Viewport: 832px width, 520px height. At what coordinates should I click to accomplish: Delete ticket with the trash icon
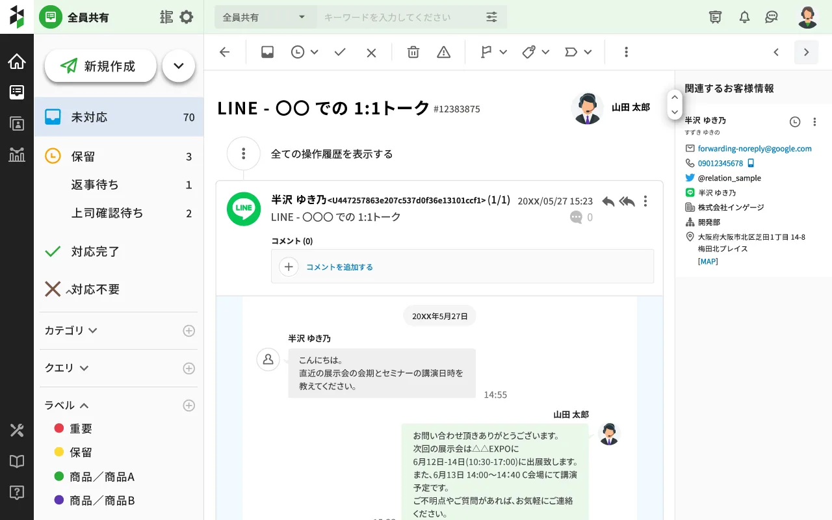[413, 52]
